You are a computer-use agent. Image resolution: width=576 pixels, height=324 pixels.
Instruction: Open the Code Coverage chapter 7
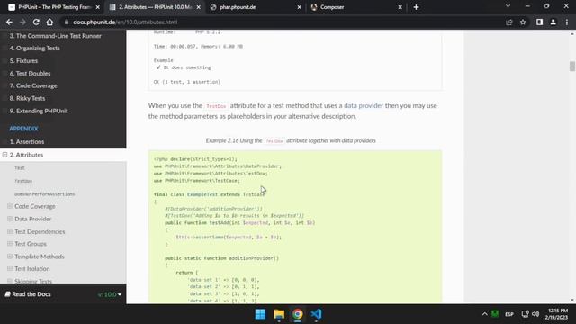point(33,85)
